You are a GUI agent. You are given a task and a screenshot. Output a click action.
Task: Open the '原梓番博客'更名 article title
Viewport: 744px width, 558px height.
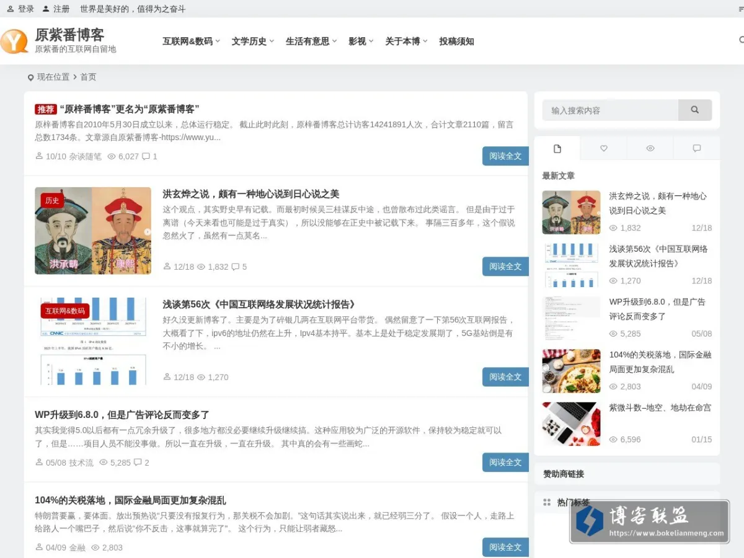[130, 109]
